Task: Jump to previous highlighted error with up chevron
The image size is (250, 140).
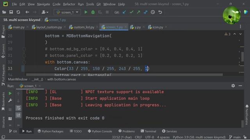Action: pyautogui.click(x=234, y=34)
